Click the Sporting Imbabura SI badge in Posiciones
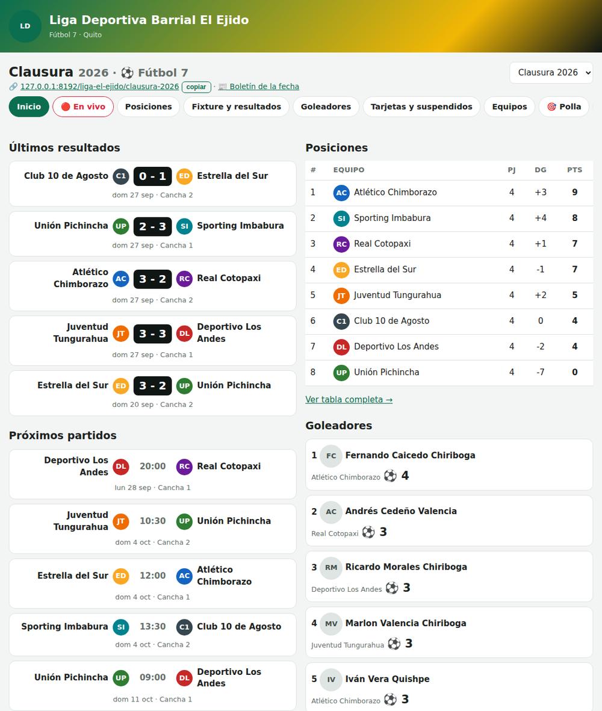 [341, 219]
